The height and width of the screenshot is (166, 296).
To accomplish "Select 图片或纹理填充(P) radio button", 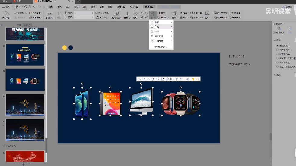I will click(278, 58).
